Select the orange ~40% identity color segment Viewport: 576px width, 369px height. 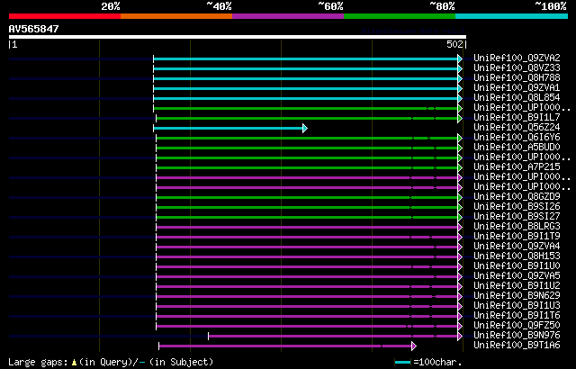[x=176, y=16]
